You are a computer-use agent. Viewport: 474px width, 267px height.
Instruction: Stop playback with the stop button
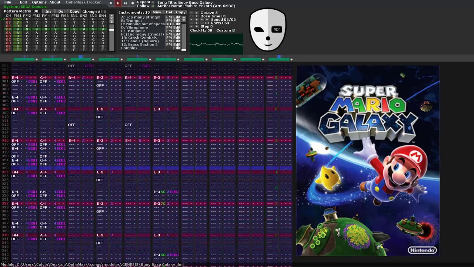111,3
